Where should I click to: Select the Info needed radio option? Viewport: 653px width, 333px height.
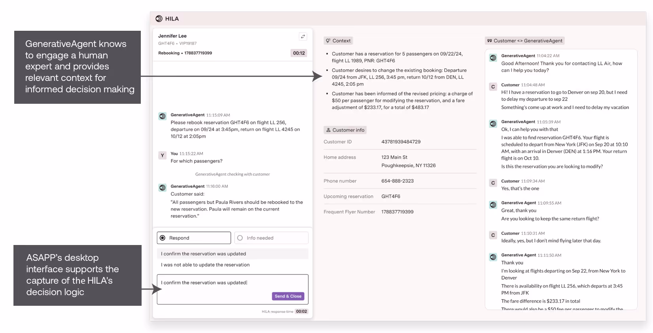(x=271, y=238)
